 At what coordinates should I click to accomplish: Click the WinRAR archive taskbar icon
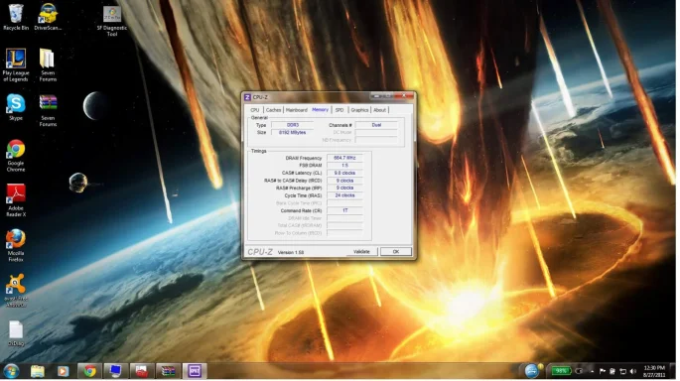tap(169, 371)
